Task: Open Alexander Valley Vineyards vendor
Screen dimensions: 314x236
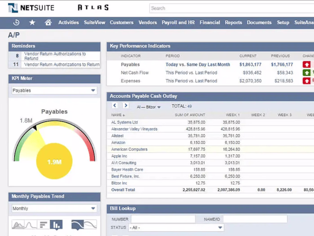Action: tap(134, 129)
